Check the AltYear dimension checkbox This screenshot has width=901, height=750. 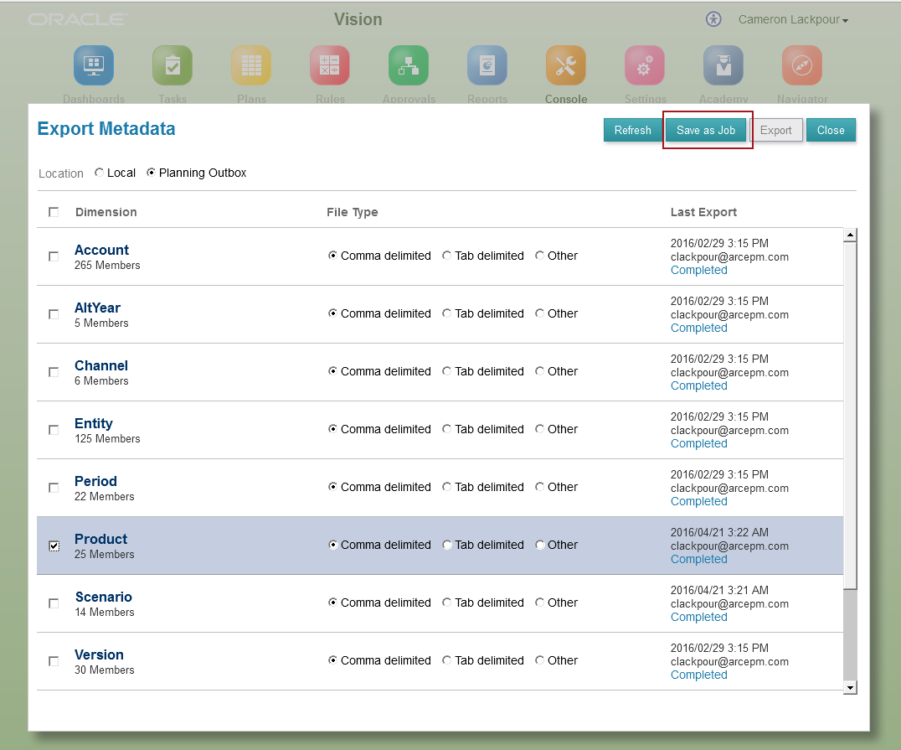[x=54, y=314]
